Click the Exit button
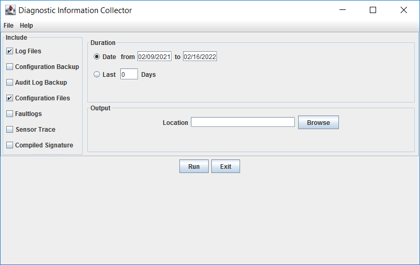The height and width of the screenshot is (265, 420). click(x=225, y=166)
